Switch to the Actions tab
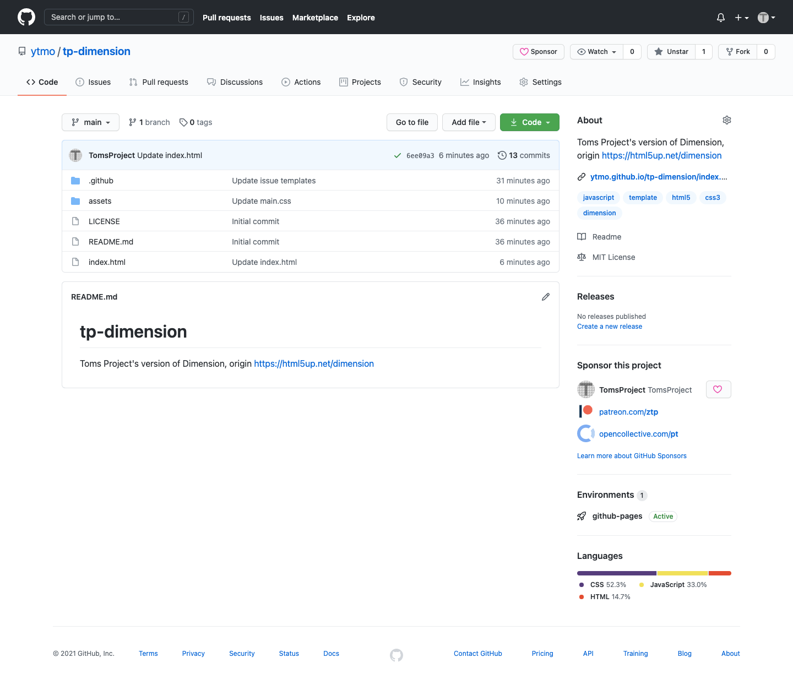This screenshot has height=690, width=793. click(301, 82)
